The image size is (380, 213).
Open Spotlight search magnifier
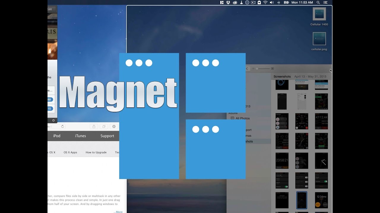[x=318, y=2]
